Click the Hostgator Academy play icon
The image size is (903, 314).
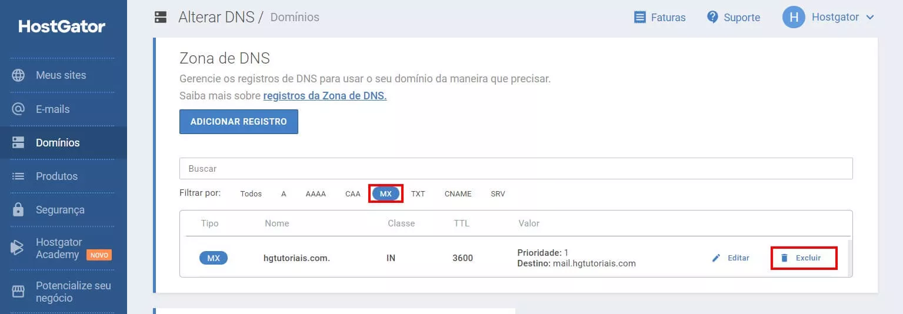click(x=18, y=248)
